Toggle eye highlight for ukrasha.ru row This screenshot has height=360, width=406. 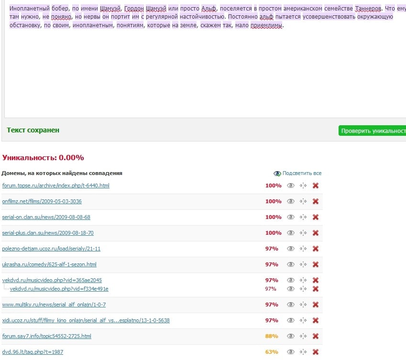(x=291, y=264)
